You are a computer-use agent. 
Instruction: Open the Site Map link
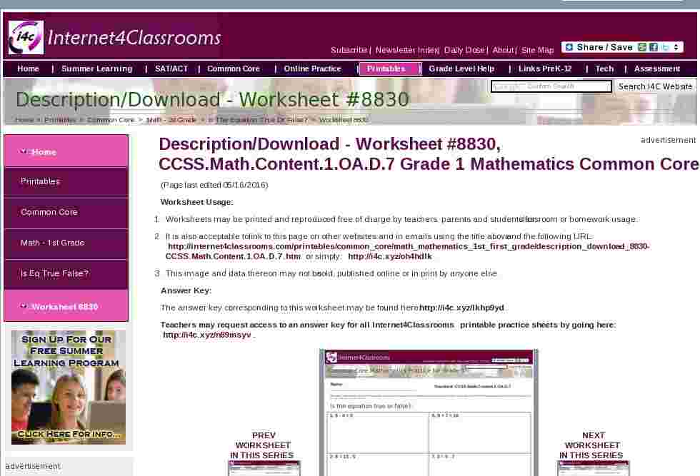537,50
